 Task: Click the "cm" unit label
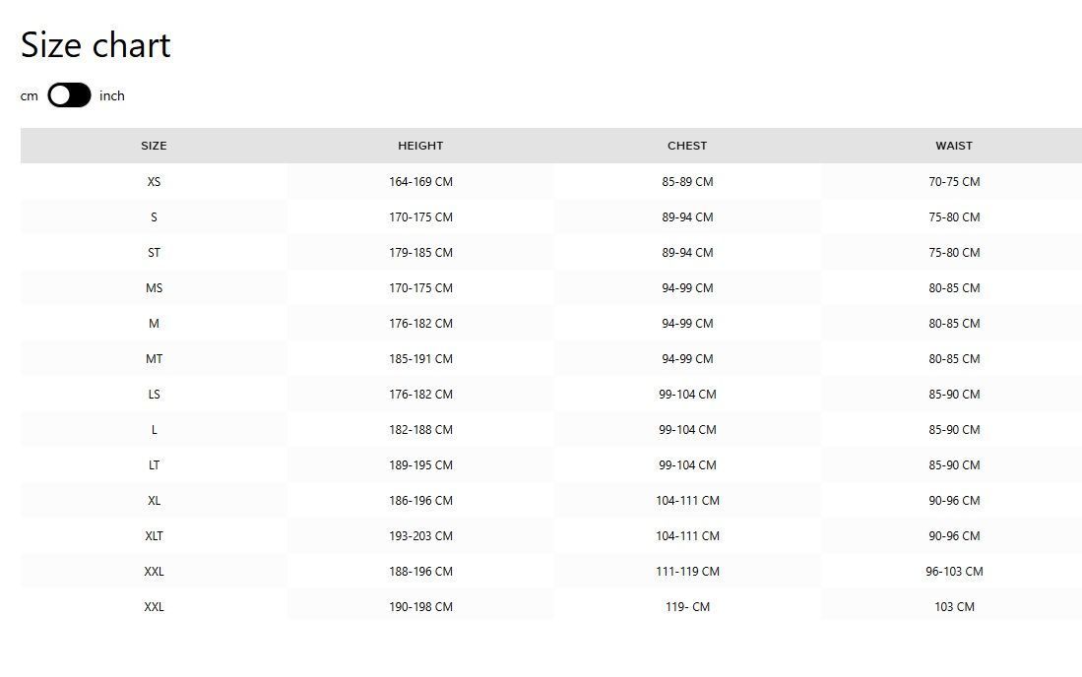click(30, 95)
